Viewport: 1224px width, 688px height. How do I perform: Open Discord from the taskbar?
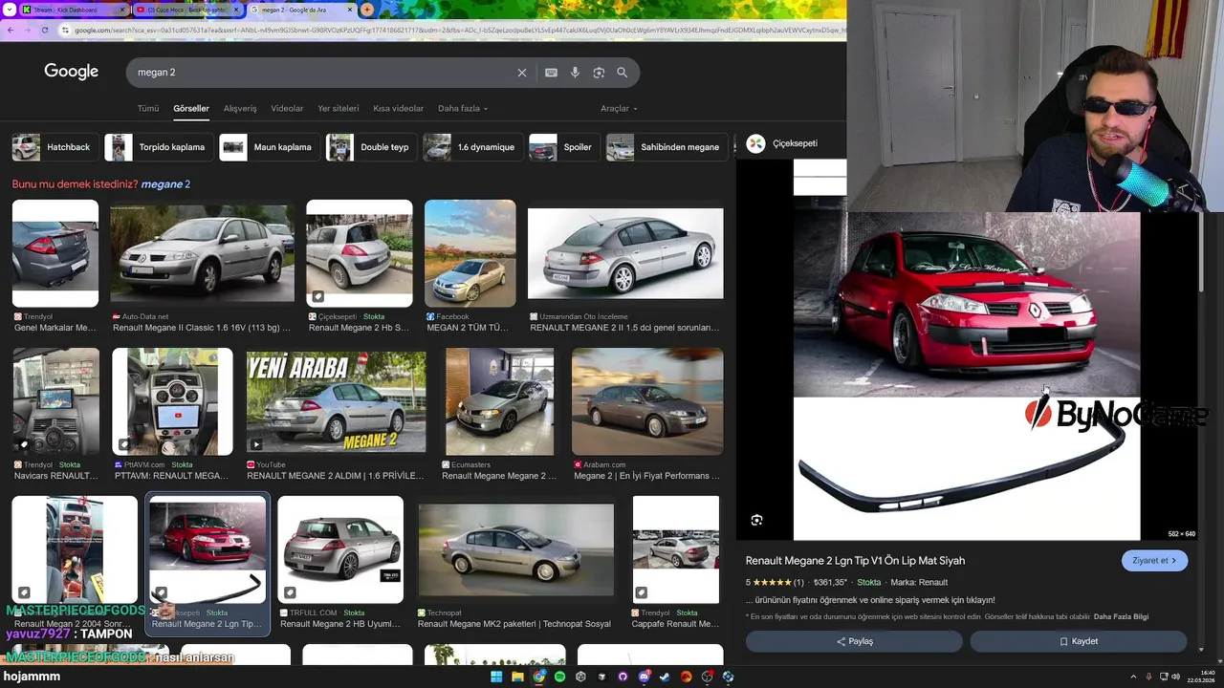[644, 677]
